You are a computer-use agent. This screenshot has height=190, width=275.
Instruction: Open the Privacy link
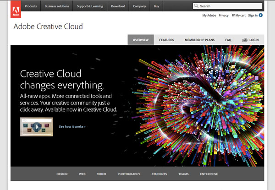pos(224,16)
